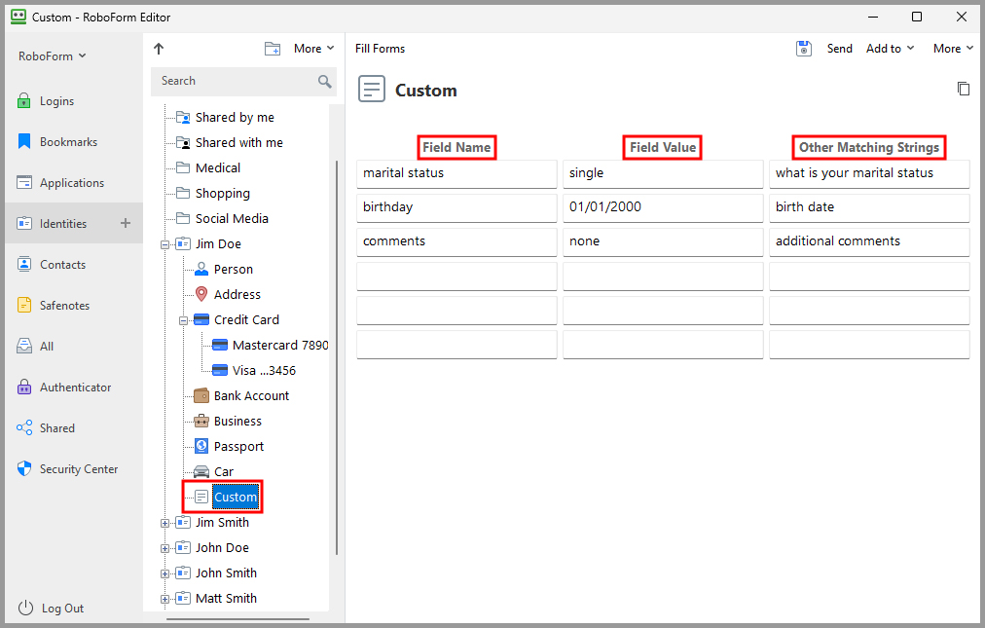The height and width of the screenshot is (628, 985).
Task: Collapse the Credit Card node
Action: [x=183, y=320]
